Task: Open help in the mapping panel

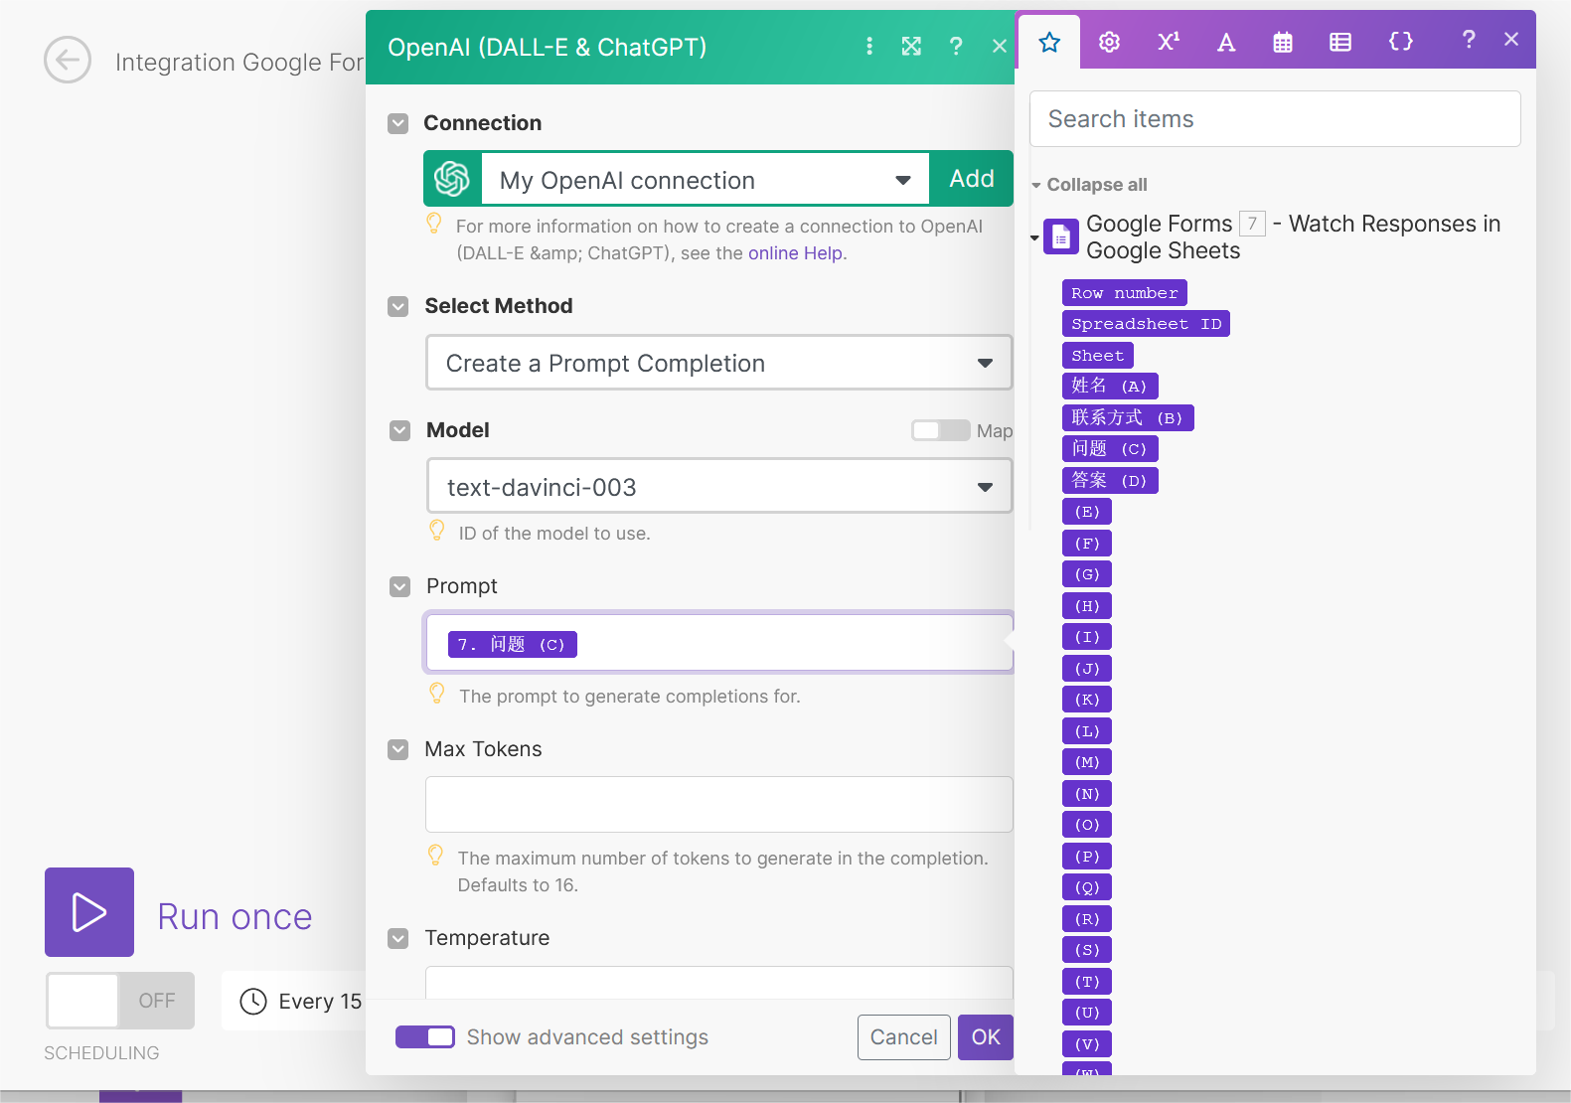Action: click(x=1469, y=40)
